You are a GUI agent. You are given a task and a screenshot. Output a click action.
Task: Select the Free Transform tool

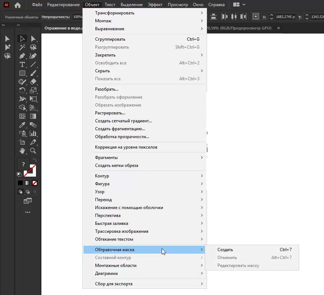click(x=33, y=99)
